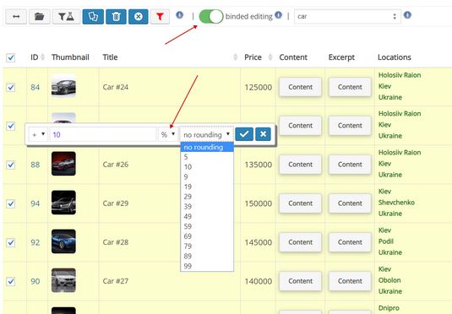Image resolution: width=452 pixels, height=314 pixels.
Task: Click the info icon after red funnel
Action: 180,14
